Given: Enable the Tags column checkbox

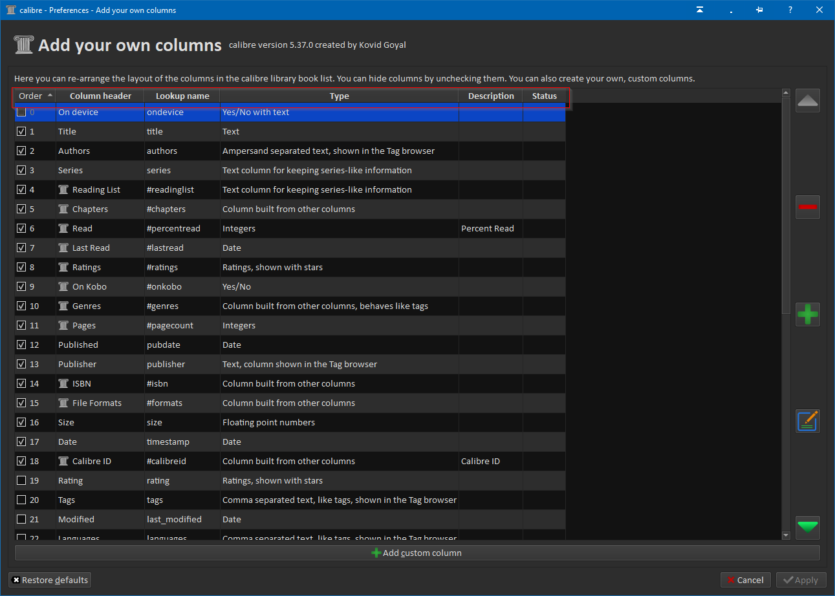Looking at the screenshot, I should tap(21, 500).
